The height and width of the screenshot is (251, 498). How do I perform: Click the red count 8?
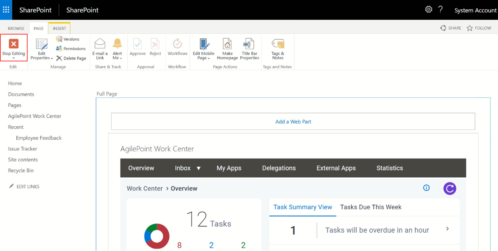179,245
